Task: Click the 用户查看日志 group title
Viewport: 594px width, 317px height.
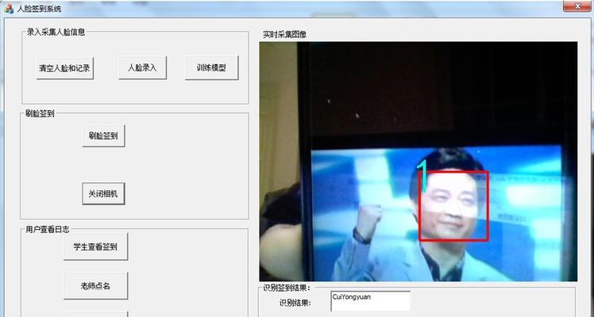Action: point(48,229)
